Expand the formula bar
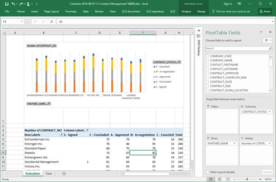This screenshot has width=276, height=182. point(272,22)
